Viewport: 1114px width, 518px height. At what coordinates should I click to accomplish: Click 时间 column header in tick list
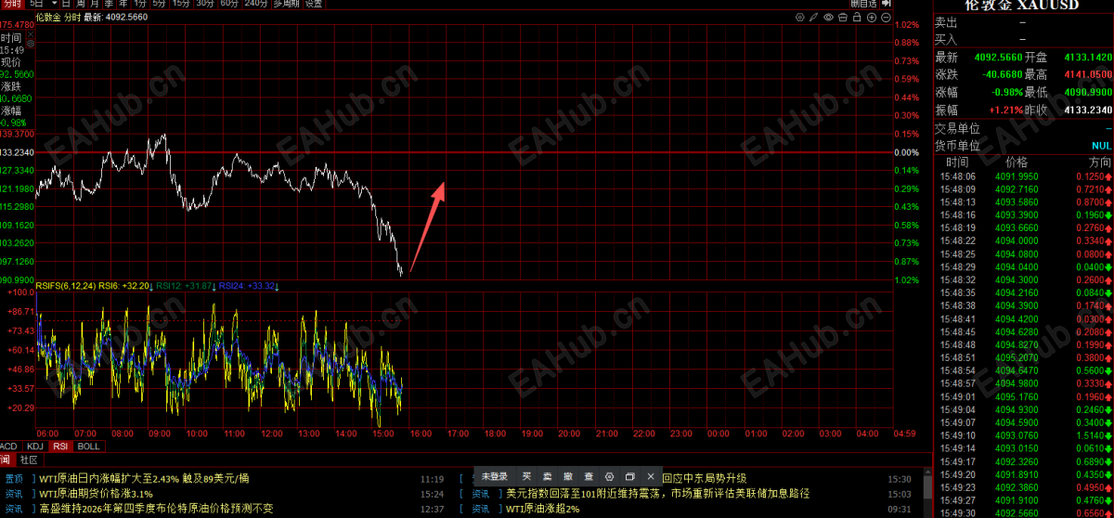[x=956, y=162]
